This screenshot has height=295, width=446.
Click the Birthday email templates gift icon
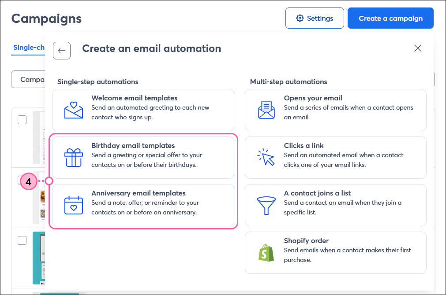coord(74,157)
